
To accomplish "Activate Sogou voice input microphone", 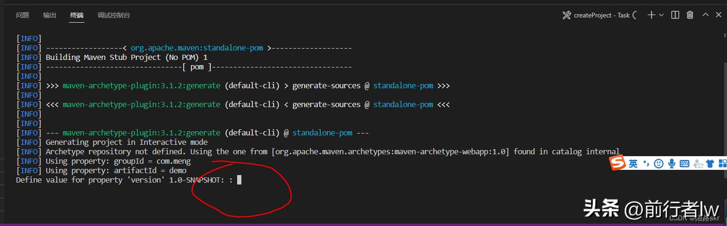I will click(671, 163).
